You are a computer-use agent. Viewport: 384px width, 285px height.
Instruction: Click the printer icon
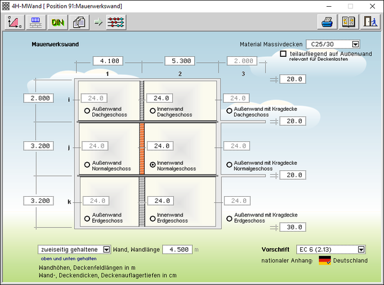[327, 22]
